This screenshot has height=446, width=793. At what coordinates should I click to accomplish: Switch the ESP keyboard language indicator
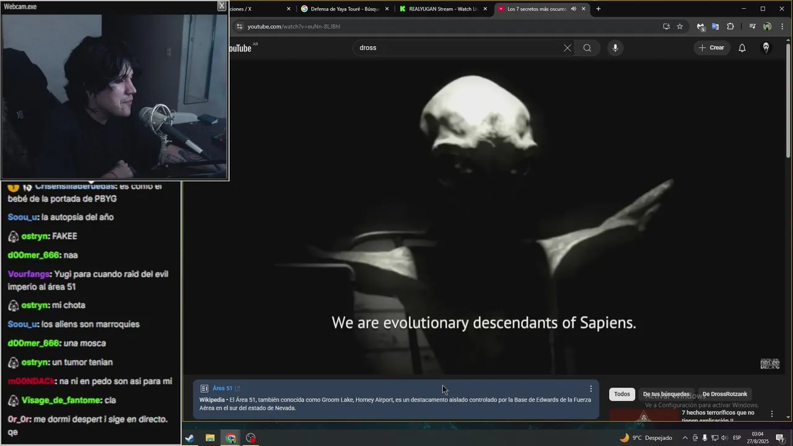737,438
